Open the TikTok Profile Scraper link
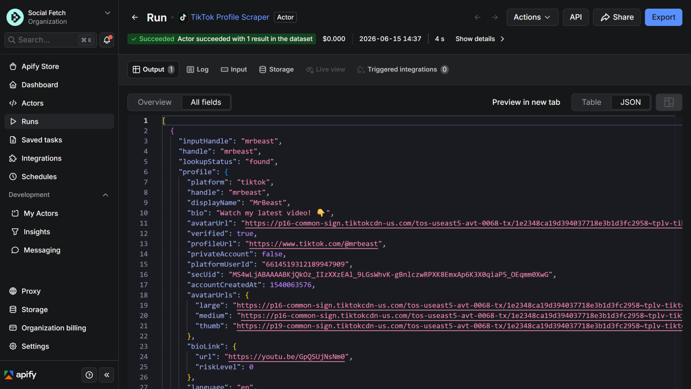This screenshot has width=691, height=389. tap(230, 17)
